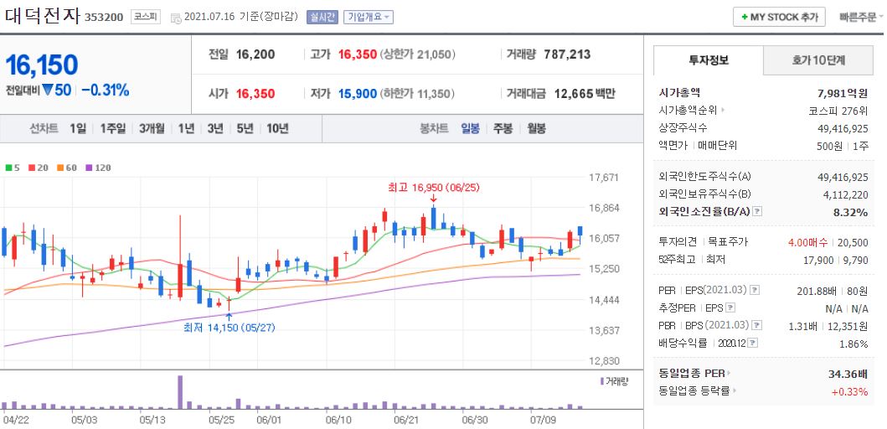Select the 10년 line chart period

tap(277, 128)
